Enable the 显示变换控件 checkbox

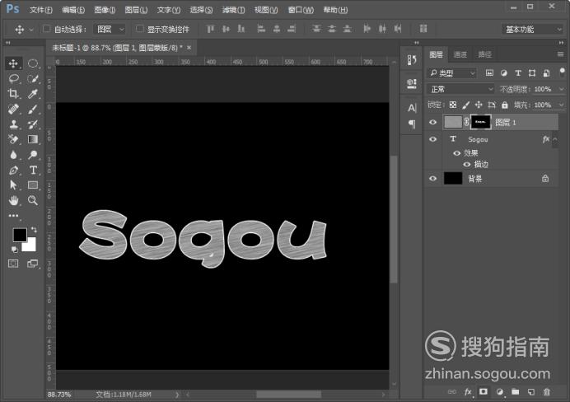[139, 29]
